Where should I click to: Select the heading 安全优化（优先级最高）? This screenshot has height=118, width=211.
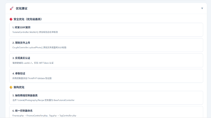click(28, 19)
